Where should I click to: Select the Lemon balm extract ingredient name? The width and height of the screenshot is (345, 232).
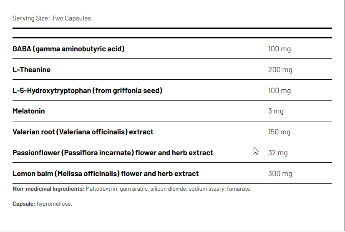pyautogui.click(x=106, y=174)
